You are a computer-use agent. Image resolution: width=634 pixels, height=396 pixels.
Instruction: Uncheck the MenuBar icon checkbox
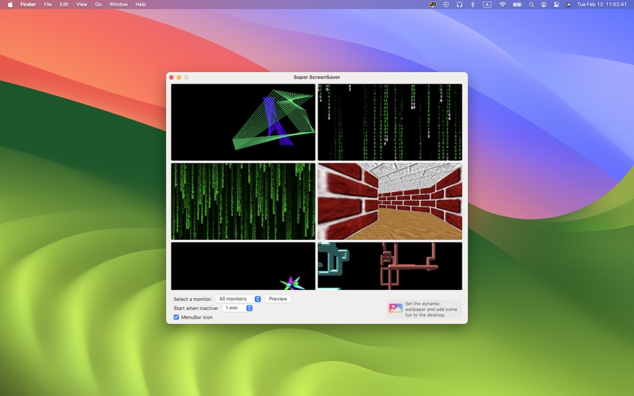pyautogui.click(x=176, y=317)
